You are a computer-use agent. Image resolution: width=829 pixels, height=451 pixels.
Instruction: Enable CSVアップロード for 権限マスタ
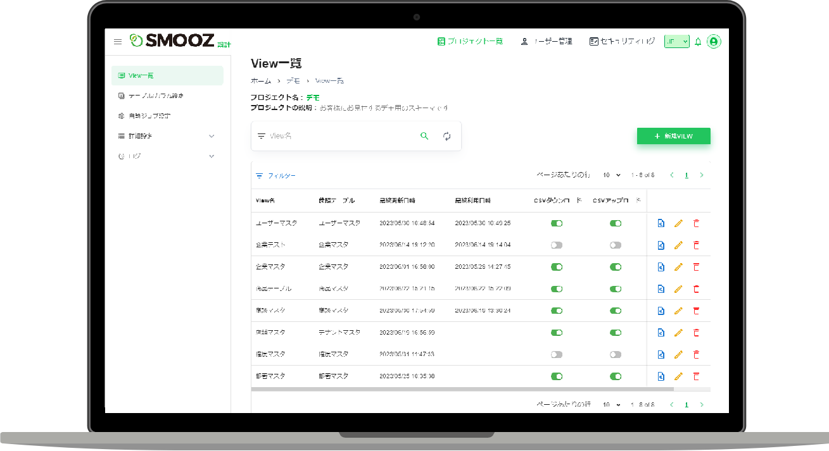pos(615,354)
